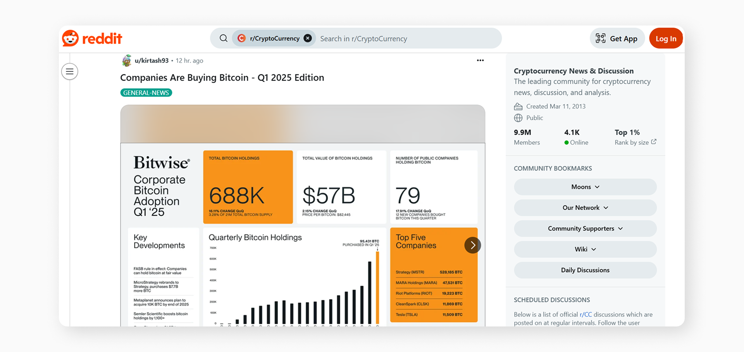Expand the Moons bookmark dropdown
The image size is (744, 352).
(585, 187)
